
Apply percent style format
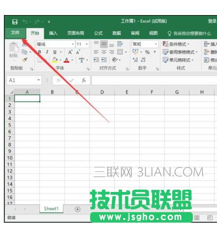tap(147, 52)
